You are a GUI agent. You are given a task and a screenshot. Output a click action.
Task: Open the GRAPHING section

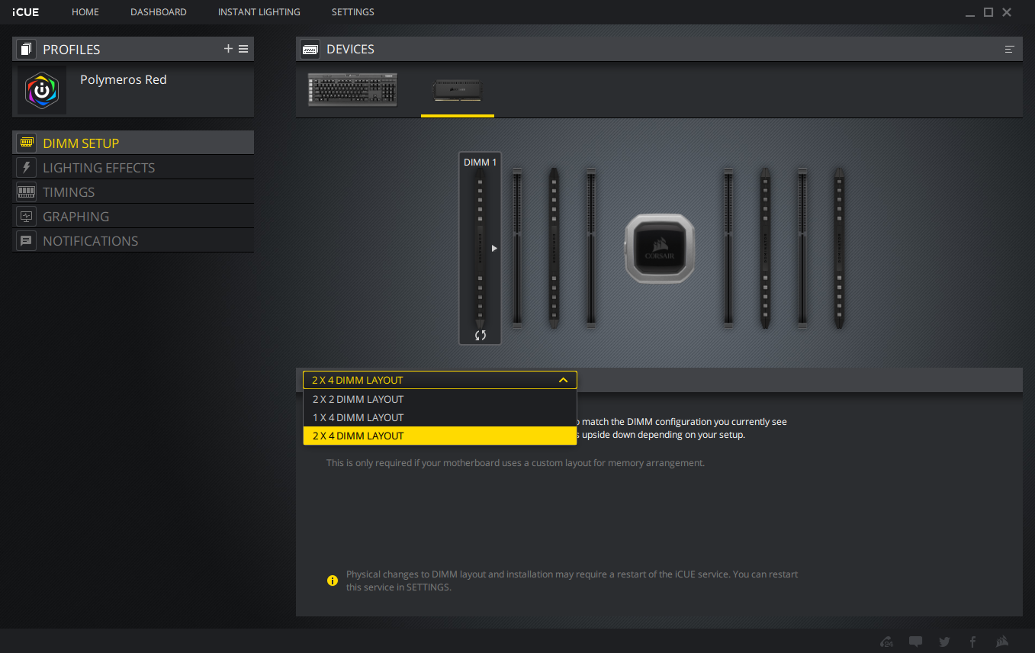pos(76,217)
